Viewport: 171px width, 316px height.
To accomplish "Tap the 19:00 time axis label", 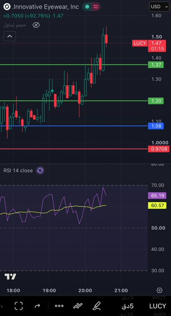I will 49,290.
